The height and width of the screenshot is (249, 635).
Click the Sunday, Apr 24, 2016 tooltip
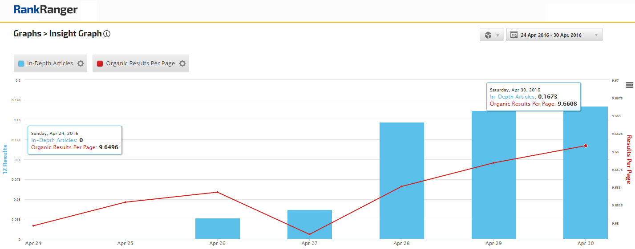click(x=75, y=140)
